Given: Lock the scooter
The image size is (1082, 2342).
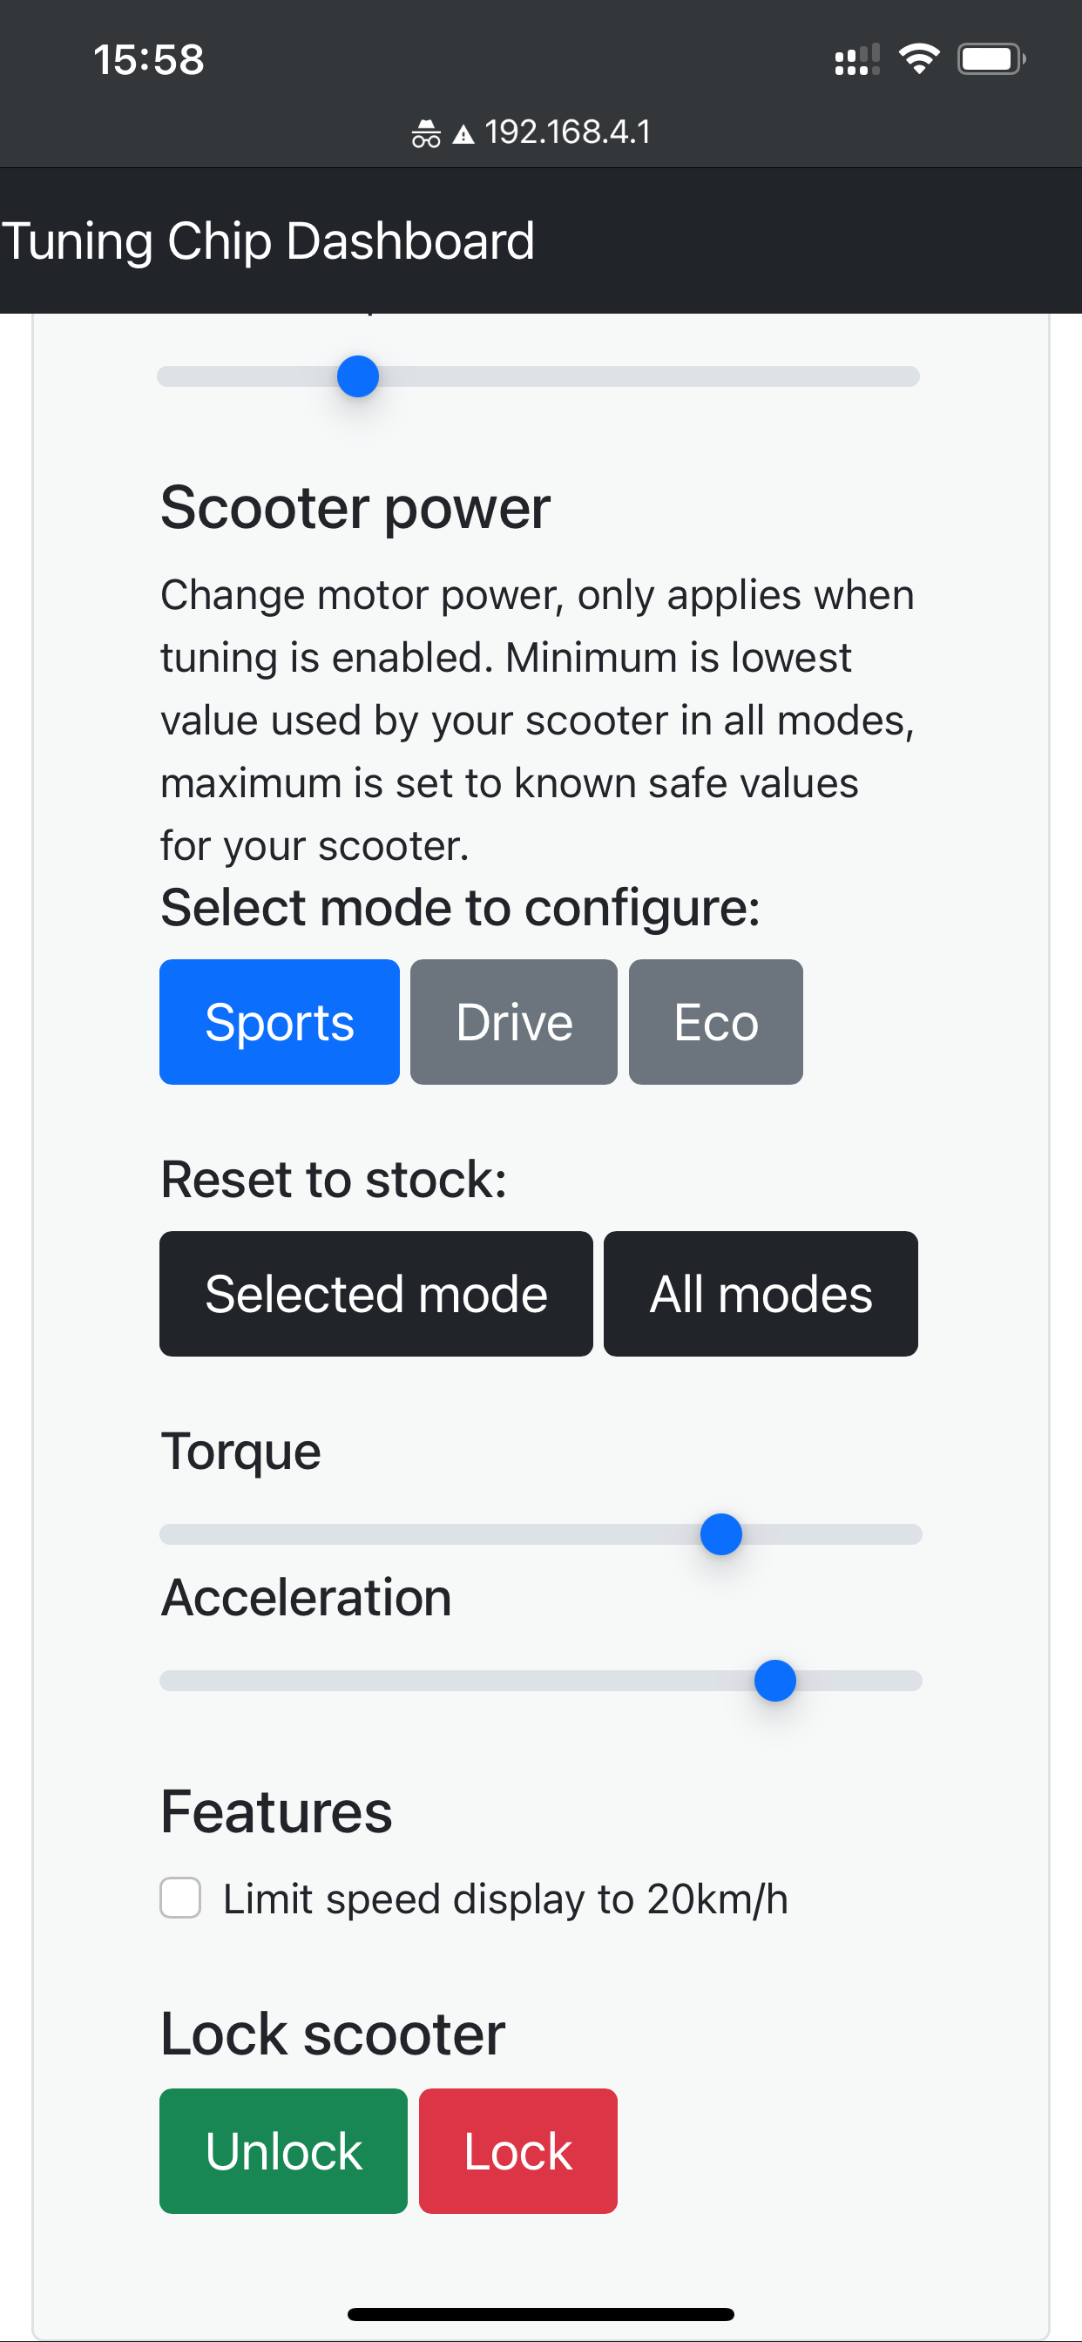Looking at the screenshot, I should (517, 2150).
